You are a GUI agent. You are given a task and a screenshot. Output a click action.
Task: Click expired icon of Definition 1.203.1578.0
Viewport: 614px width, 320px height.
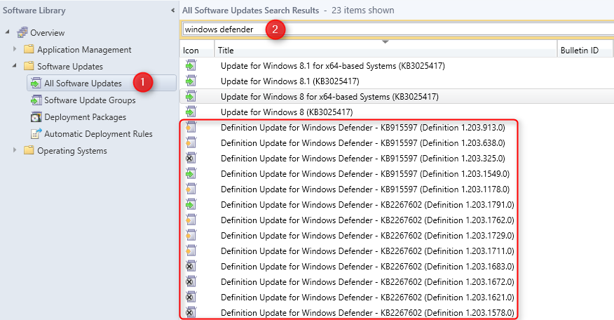click(191, 312)
